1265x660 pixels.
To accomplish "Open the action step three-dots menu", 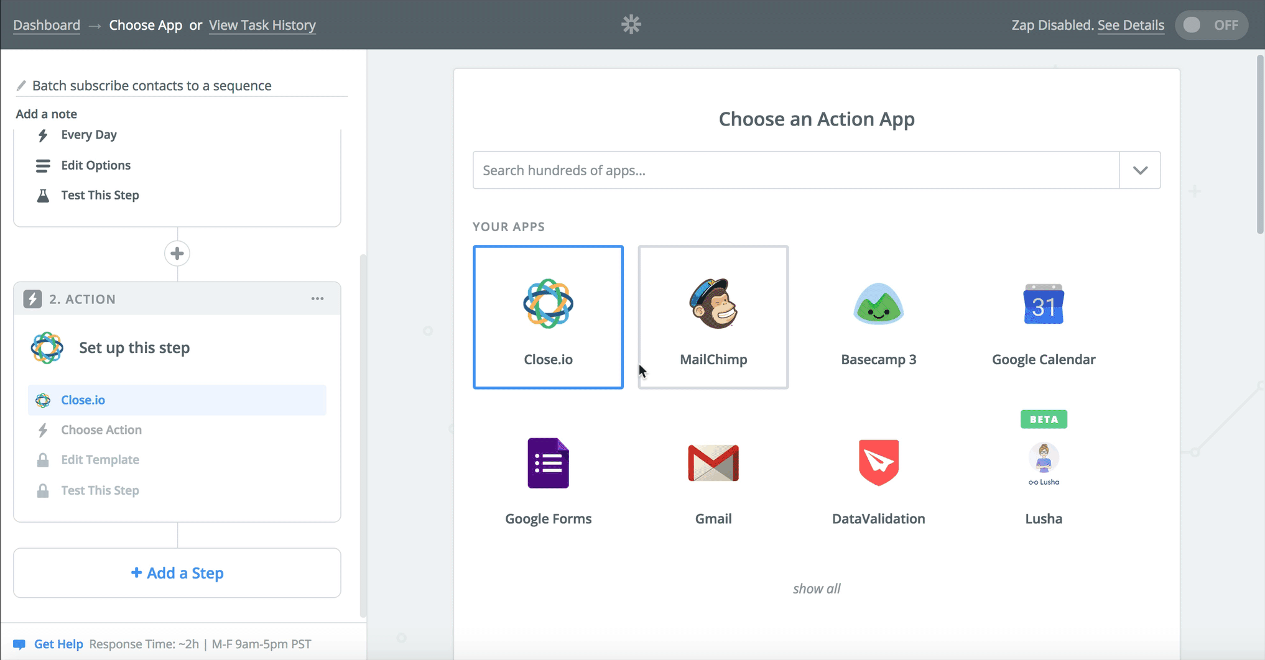I will (x=317, y=299).
